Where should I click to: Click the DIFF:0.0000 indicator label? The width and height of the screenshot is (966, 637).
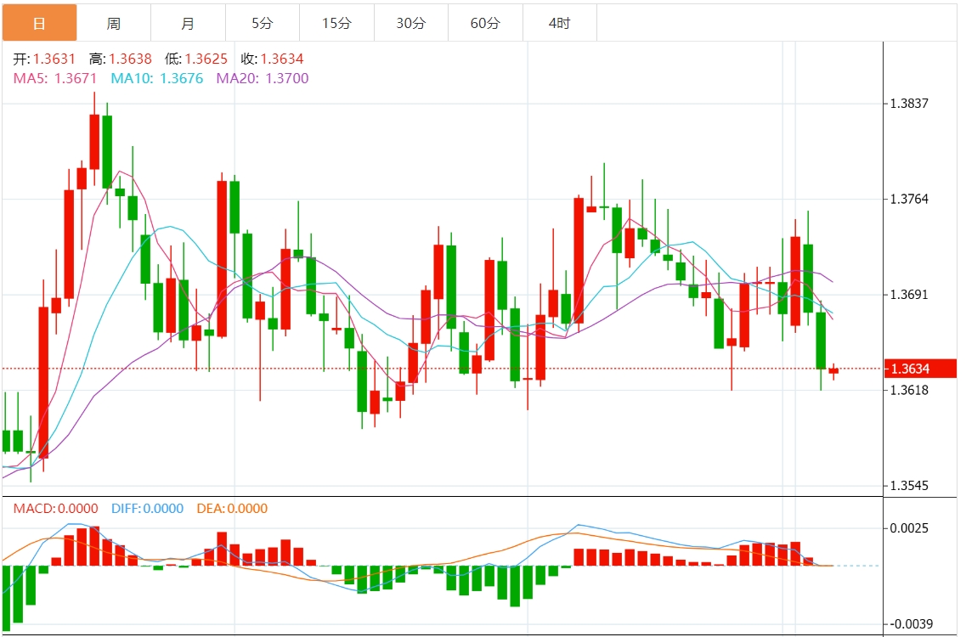click(x=147, y=508)
